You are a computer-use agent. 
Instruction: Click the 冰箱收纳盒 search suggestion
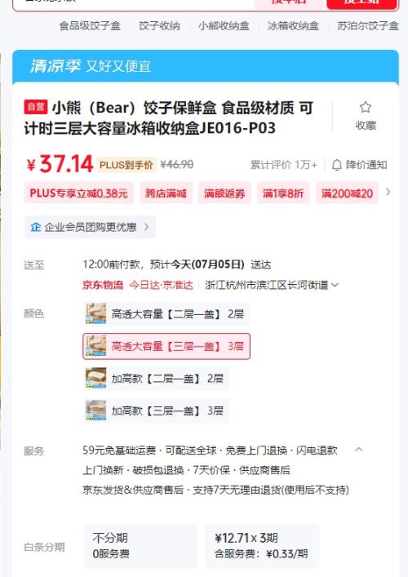pos(293,26)
